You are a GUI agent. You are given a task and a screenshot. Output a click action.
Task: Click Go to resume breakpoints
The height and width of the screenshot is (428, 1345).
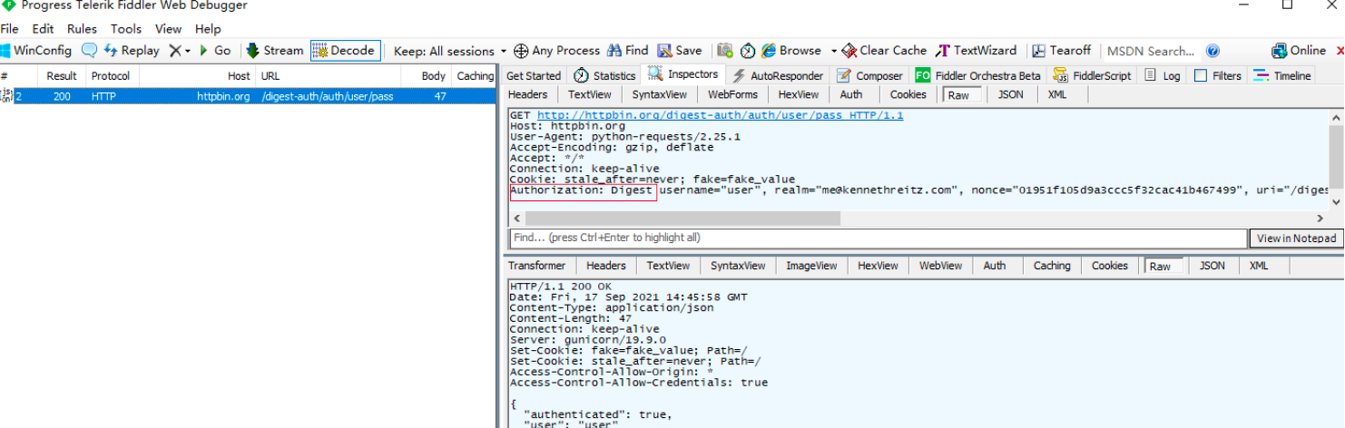click(215, 51)
